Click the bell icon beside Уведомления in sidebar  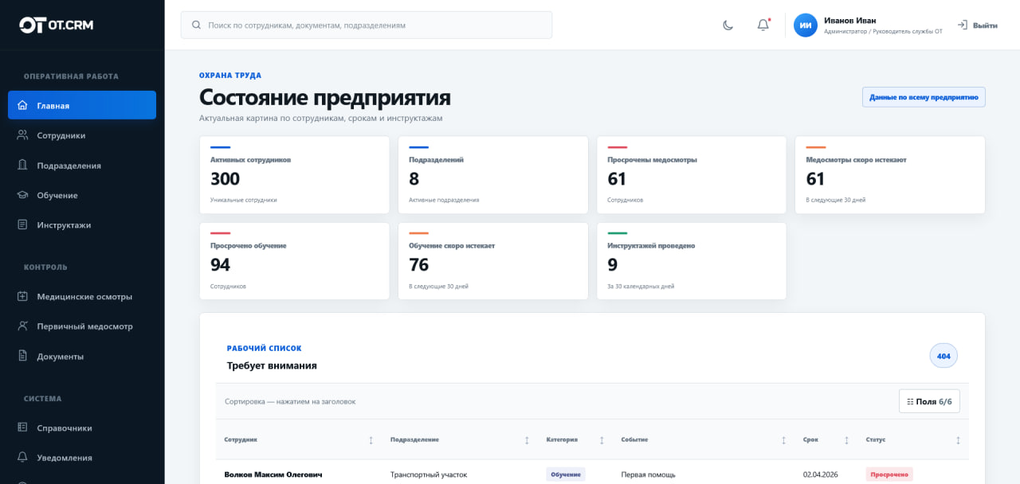point(22,458)
